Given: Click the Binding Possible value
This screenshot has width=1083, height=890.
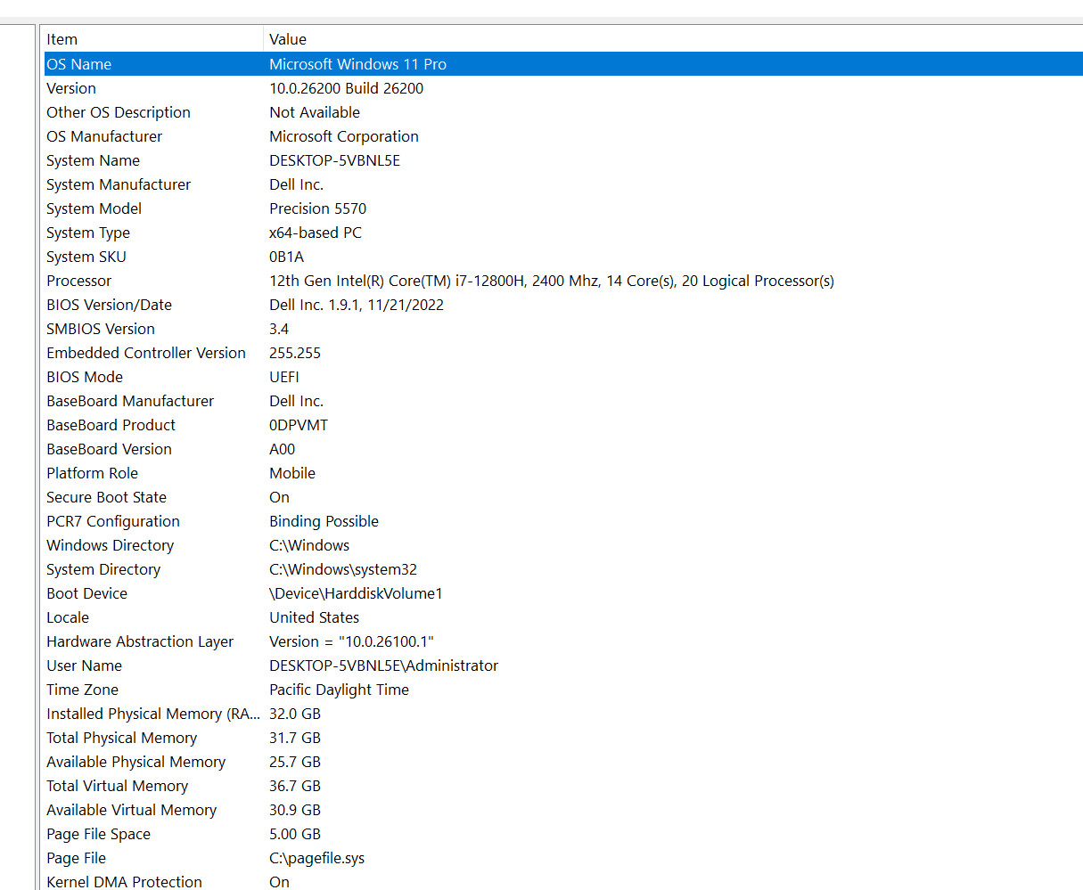Looking at the screenshot, I should (324, 521).
